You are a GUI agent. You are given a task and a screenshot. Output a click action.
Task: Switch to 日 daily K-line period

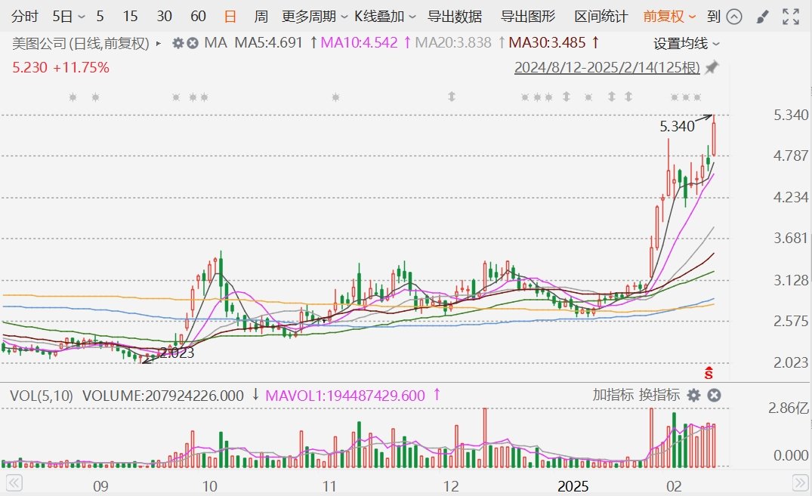230,17
